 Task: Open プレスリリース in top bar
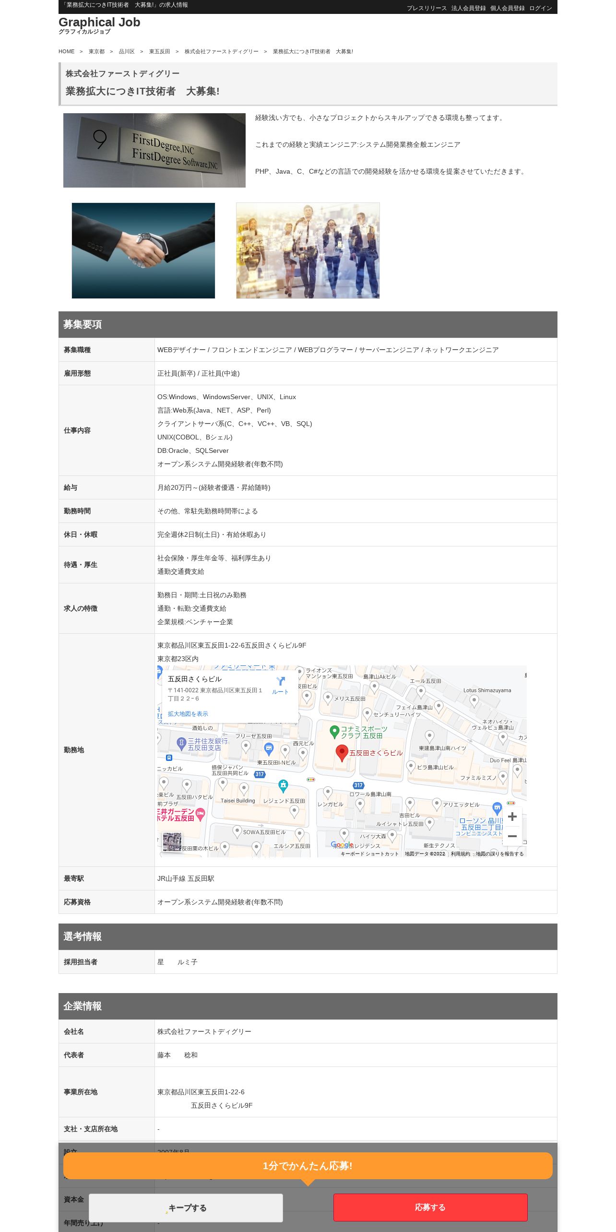point(426,8)
